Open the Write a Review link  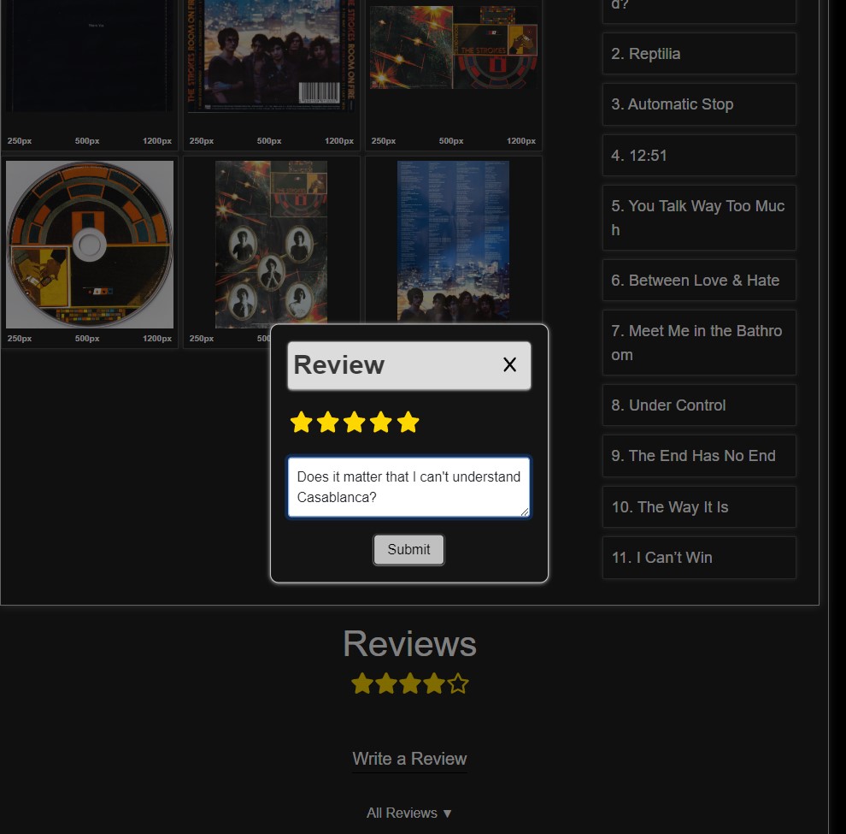(409, 759)
